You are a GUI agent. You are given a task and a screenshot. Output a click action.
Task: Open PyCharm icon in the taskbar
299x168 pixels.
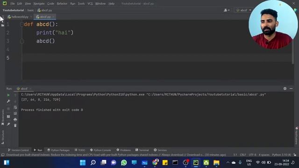point(196,163)
